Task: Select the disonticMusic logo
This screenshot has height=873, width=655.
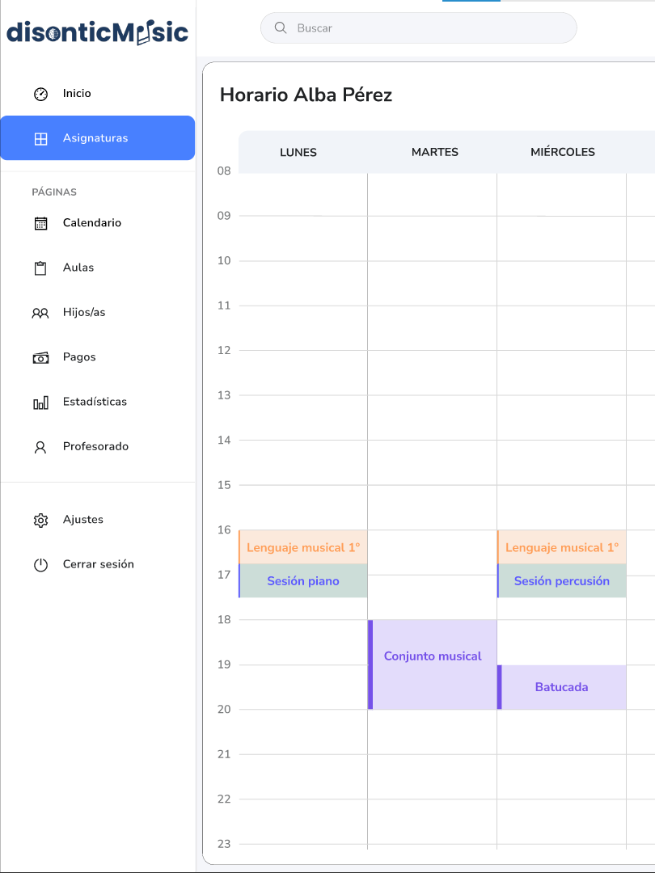Action: pyautogui.click(x=97, y=32)
